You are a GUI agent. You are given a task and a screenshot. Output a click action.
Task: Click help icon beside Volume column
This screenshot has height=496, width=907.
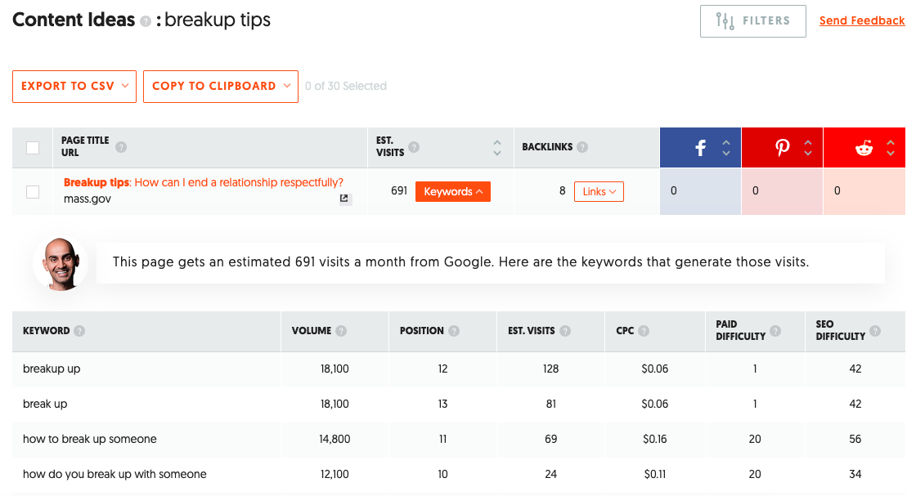(x=341, y=331)
